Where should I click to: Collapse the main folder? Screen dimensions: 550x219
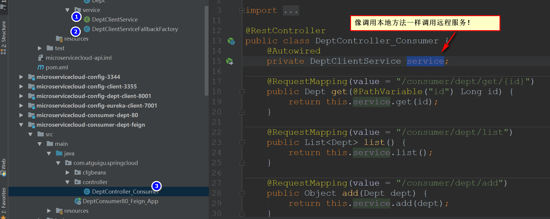click(40, 144)
